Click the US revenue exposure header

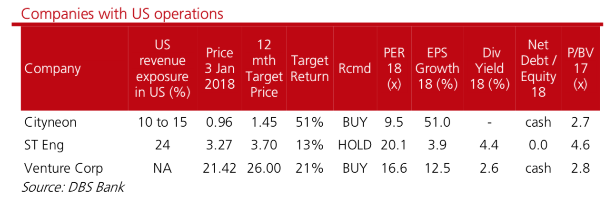[x=162, y=69]
